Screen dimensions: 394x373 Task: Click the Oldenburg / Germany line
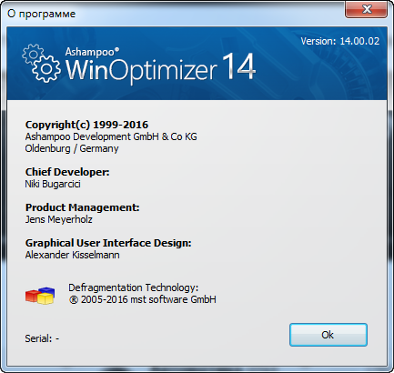(x=72, y=148)
